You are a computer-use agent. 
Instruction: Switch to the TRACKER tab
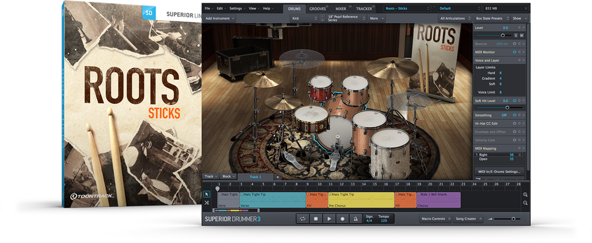click(364, 9)
